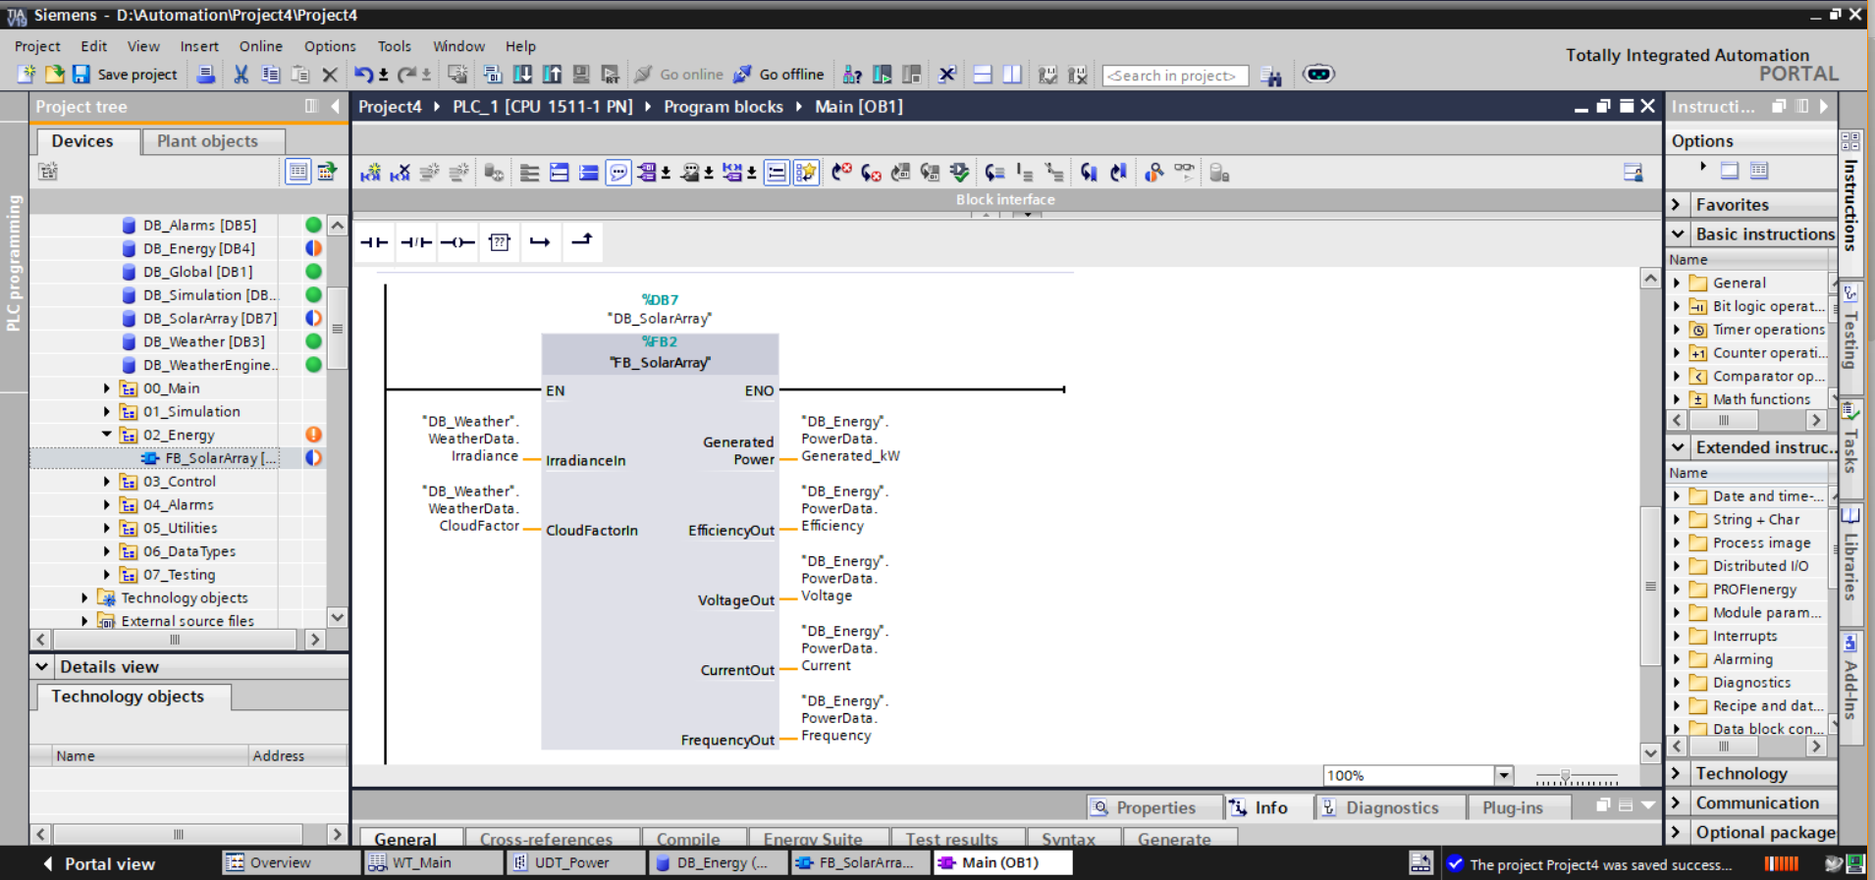Collapse the 02_Energy folder
Screen dimensions: 1875x880
tap(107, 435)
